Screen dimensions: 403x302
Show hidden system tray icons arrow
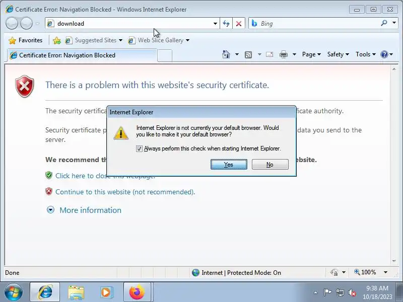pyautogui.click(x=316, y=292)
